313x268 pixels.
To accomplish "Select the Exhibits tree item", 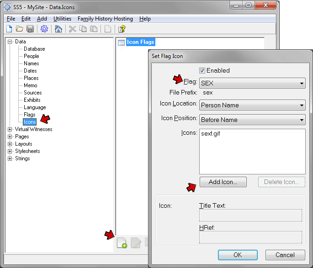I will 32,100.
